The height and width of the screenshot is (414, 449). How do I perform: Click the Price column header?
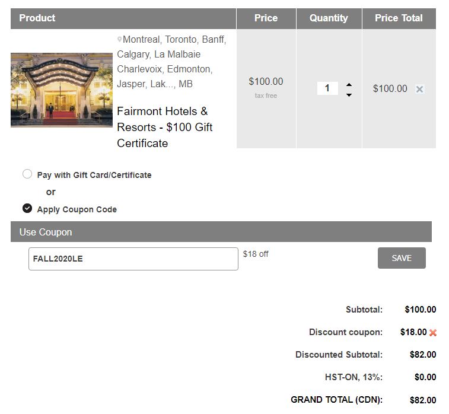click(266, 18)
